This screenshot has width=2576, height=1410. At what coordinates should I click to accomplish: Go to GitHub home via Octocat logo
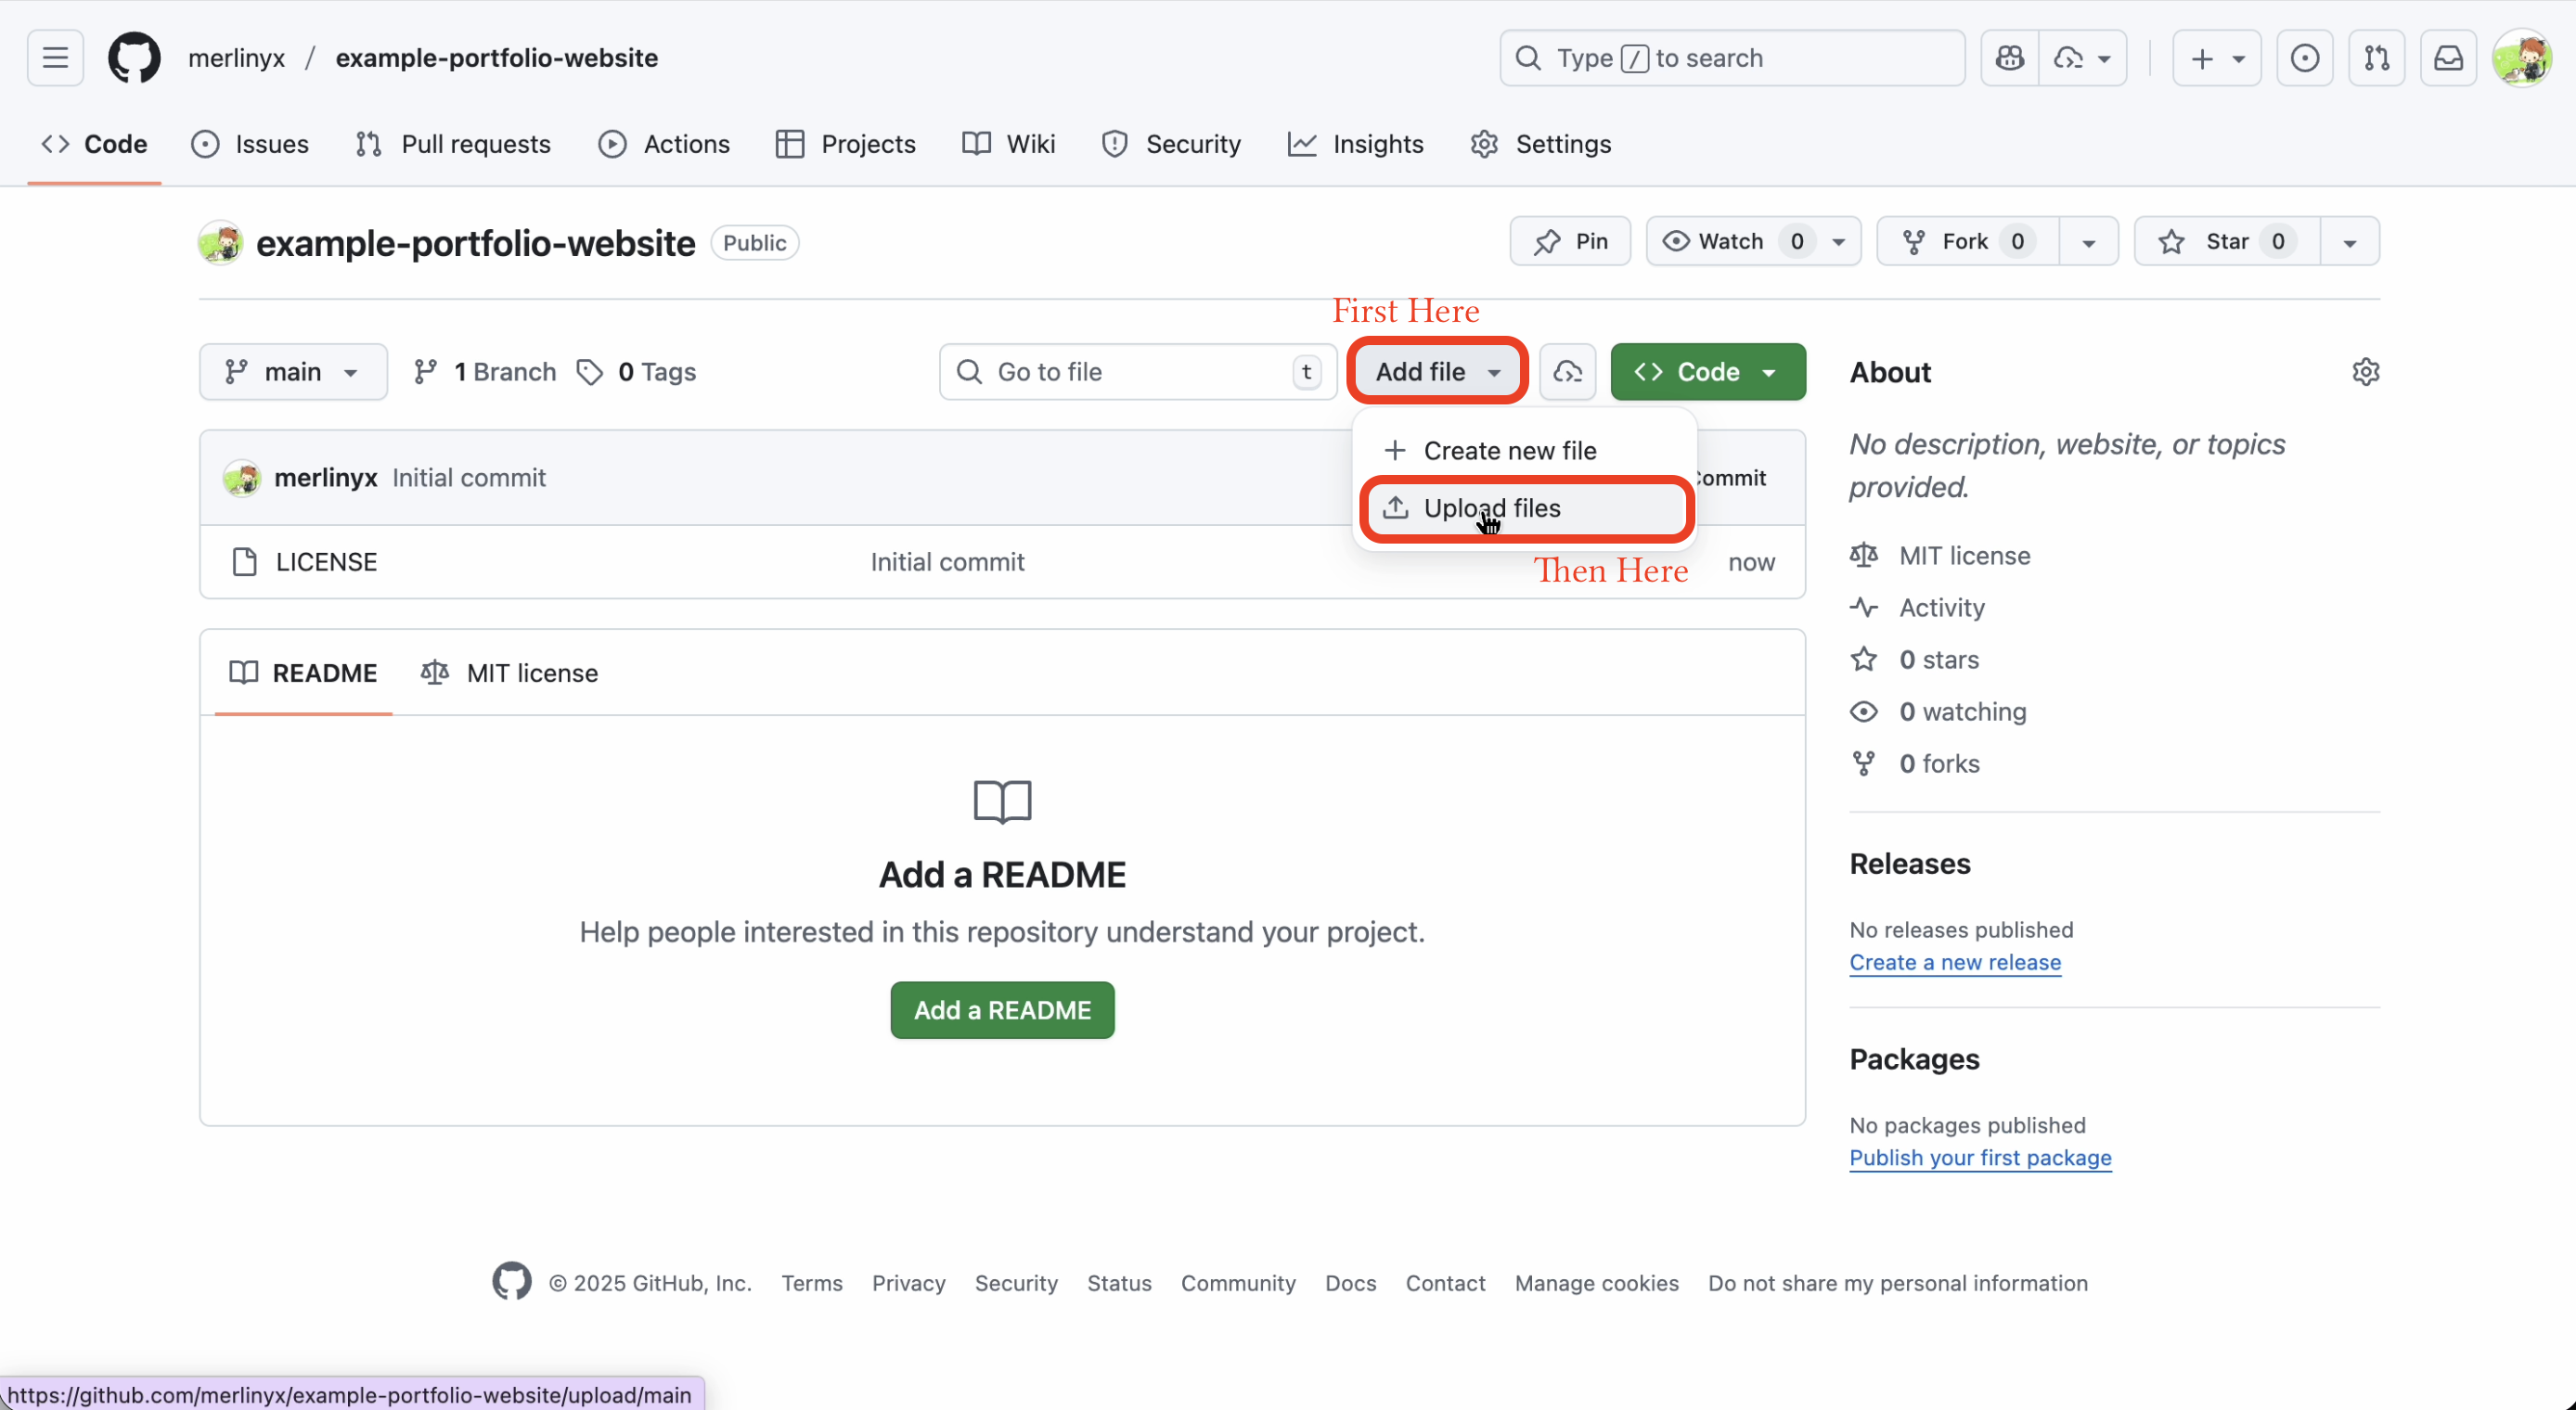134,58
